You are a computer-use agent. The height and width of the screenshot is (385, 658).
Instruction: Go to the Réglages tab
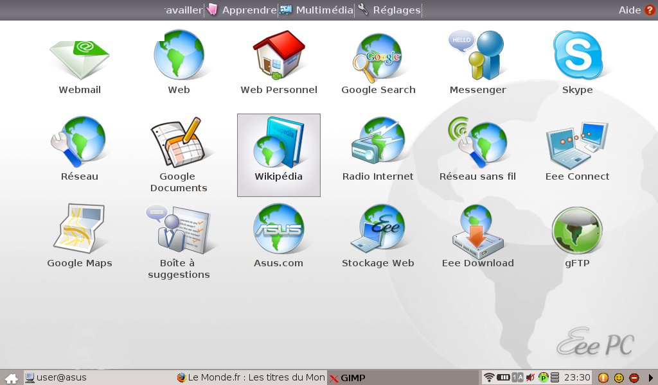point(389,10)
